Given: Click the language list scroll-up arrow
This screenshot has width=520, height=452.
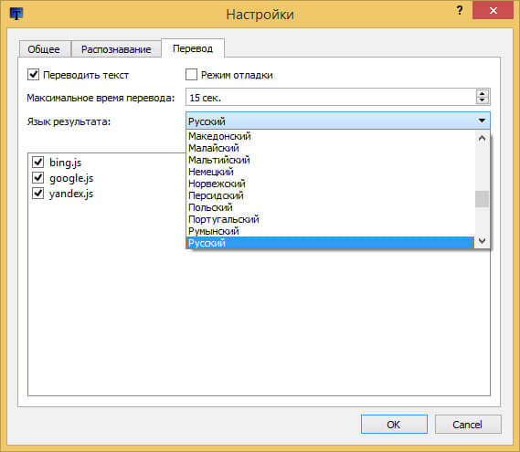Looking at the screenshot, I should [483, 138].
